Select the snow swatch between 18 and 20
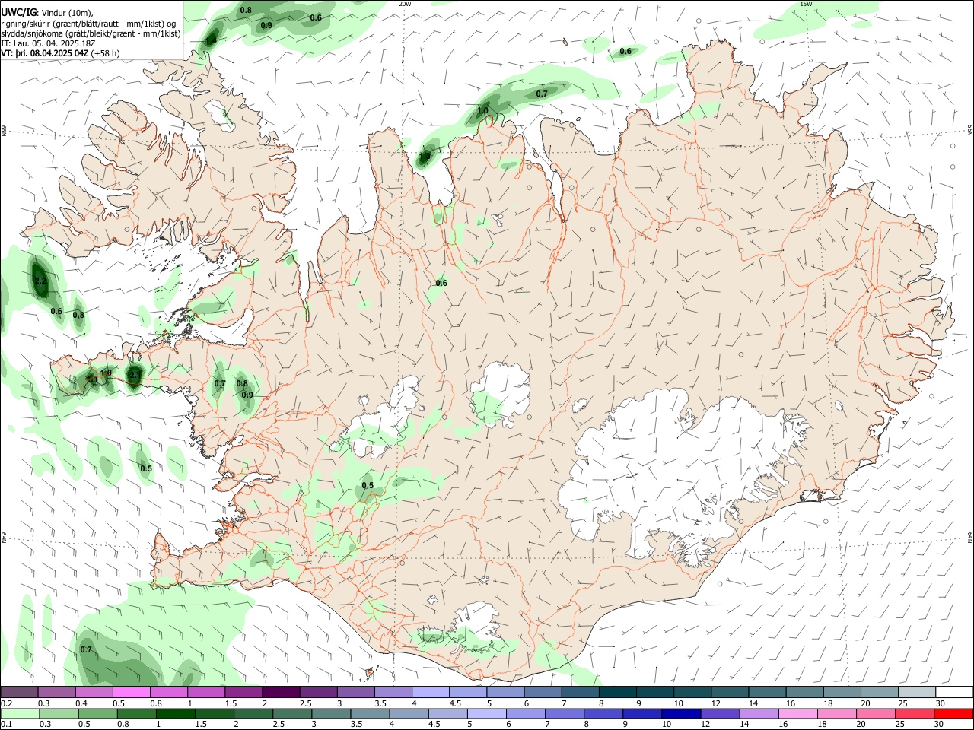This screenshot has height=730, width=974. (x=843, y=692)
